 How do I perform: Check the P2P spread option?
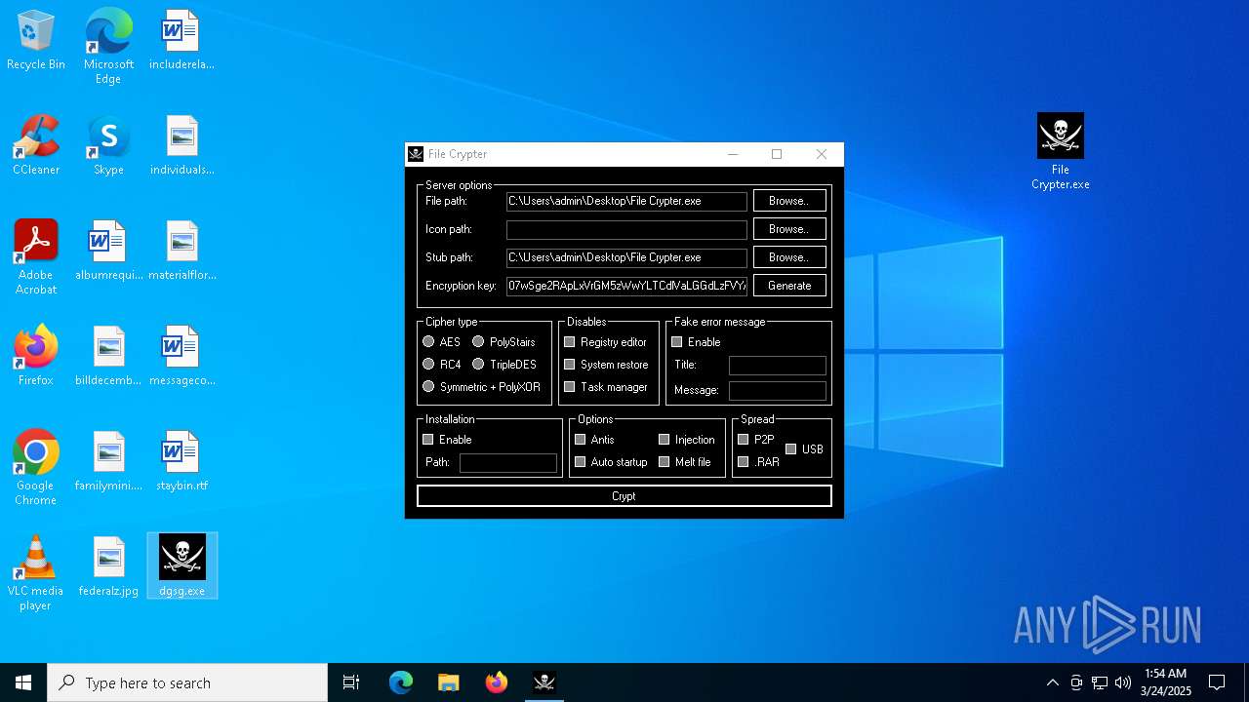(744, 440)
